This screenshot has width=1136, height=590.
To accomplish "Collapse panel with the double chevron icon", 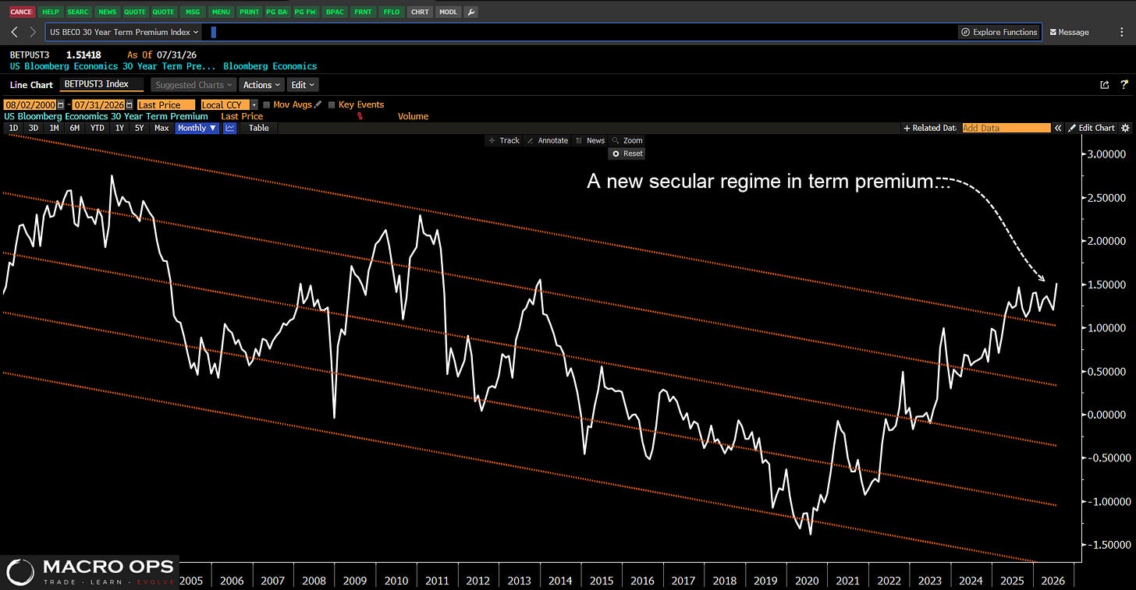I will [1059, 128].
